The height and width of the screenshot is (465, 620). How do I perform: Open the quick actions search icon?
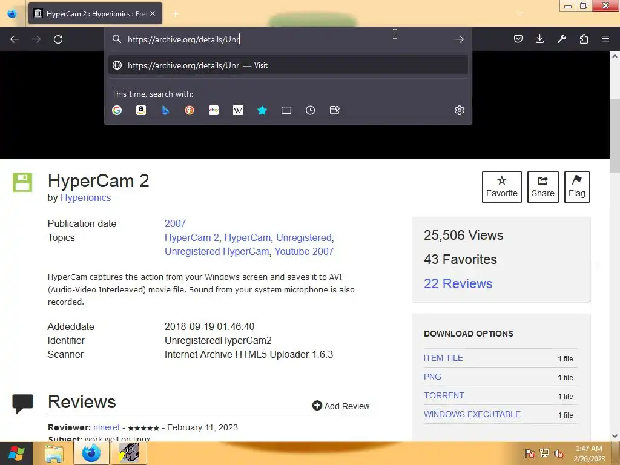point(334,110)
